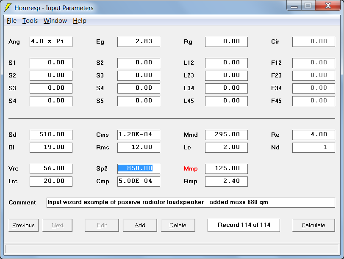The height and width of the screenshot is (259, 344).
Task: Select the Bl field showing 19.00
Action: coord(51,148)
